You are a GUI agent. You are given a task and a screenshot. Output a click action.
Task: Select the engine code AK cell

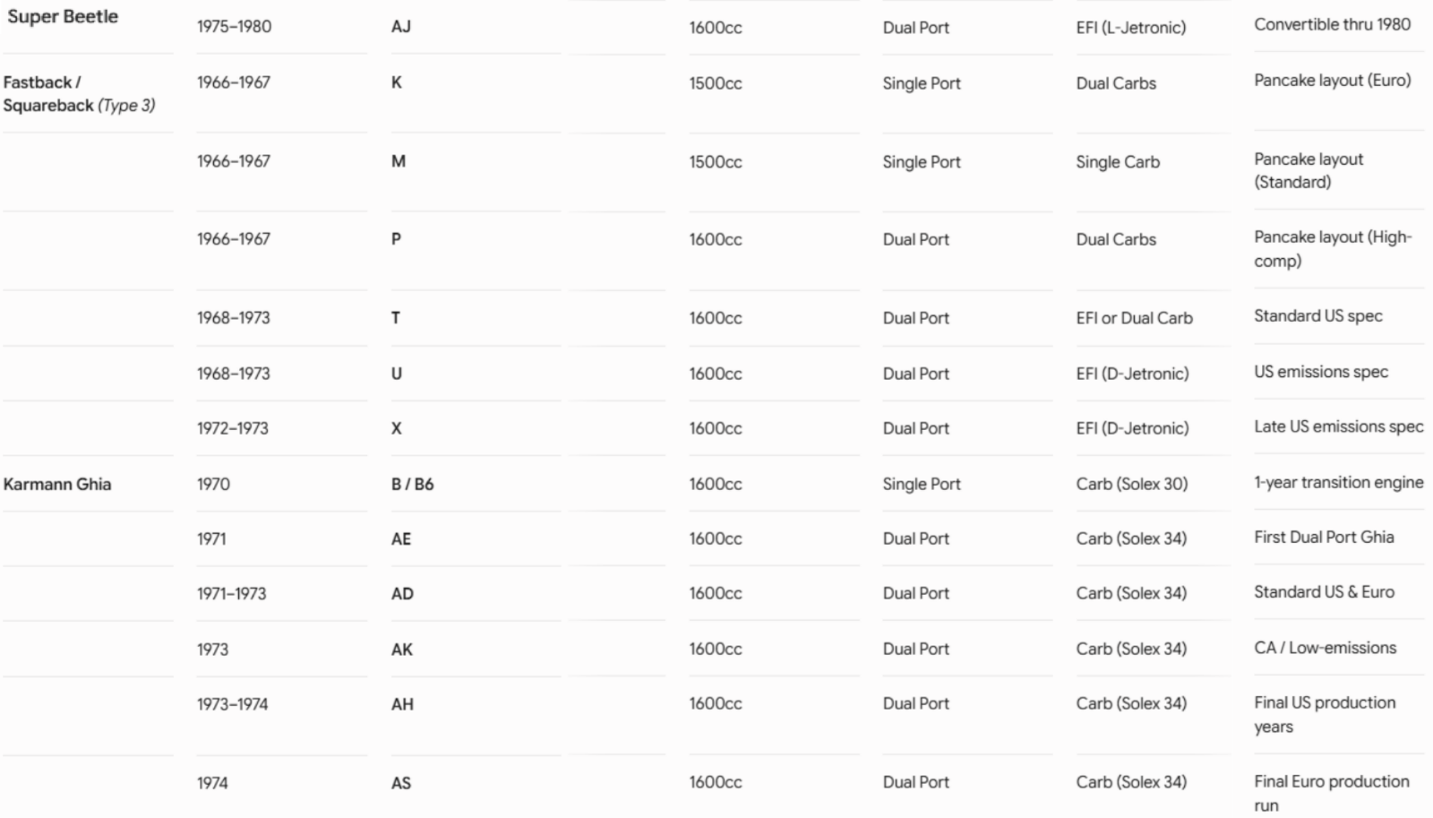point(402,649)
